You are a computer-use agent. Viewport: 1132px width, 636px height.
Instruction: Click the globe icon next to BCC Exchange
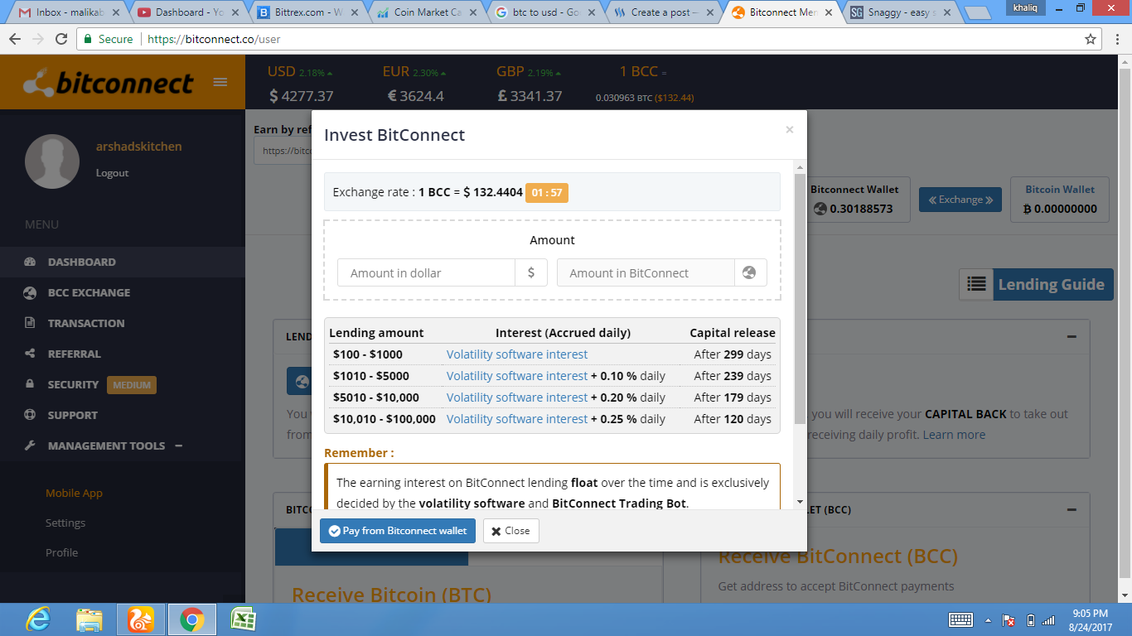(x=31, y=292)
